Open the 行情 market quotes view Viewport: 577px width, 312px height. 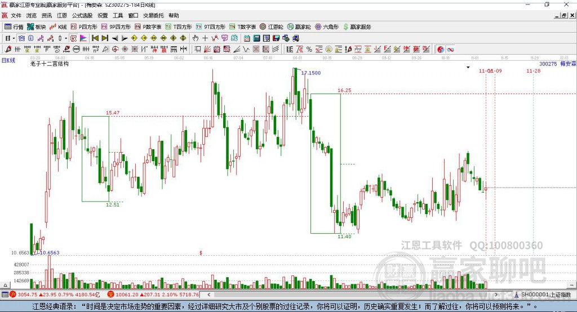point(14,26)
